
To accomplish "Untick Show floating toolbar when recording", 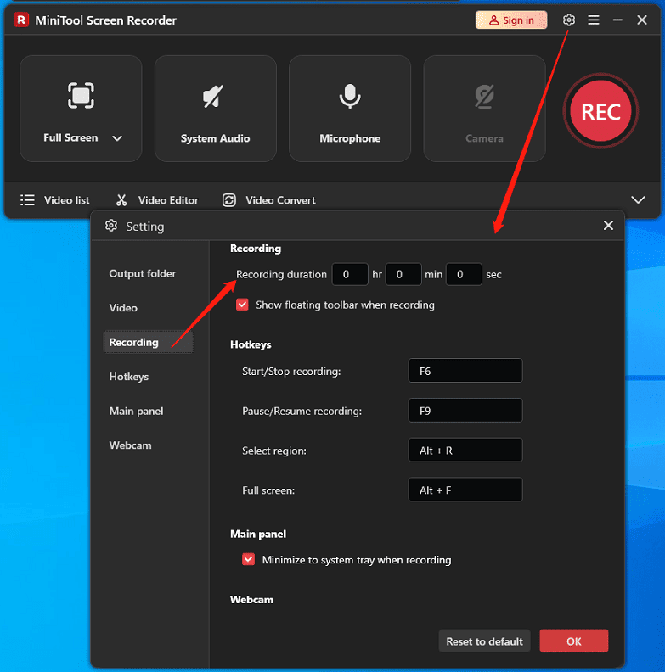I will pos(242,305).
